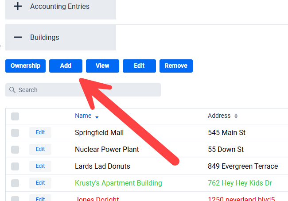Click the 849 Evergreen Terrace address cell
The height and width of the screenshot is (201, 288).
[243, 166]
